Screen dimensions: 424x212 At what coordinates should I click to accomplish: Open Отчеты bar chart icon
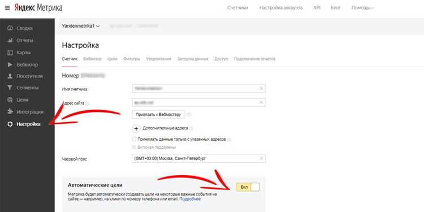pos(10,40)
